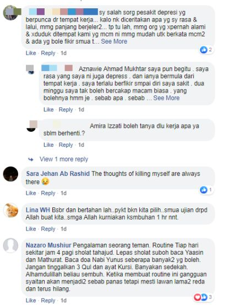228x305 pixels.
Task: Like Lina WH's comment
Action: click(x=31, y=229)
